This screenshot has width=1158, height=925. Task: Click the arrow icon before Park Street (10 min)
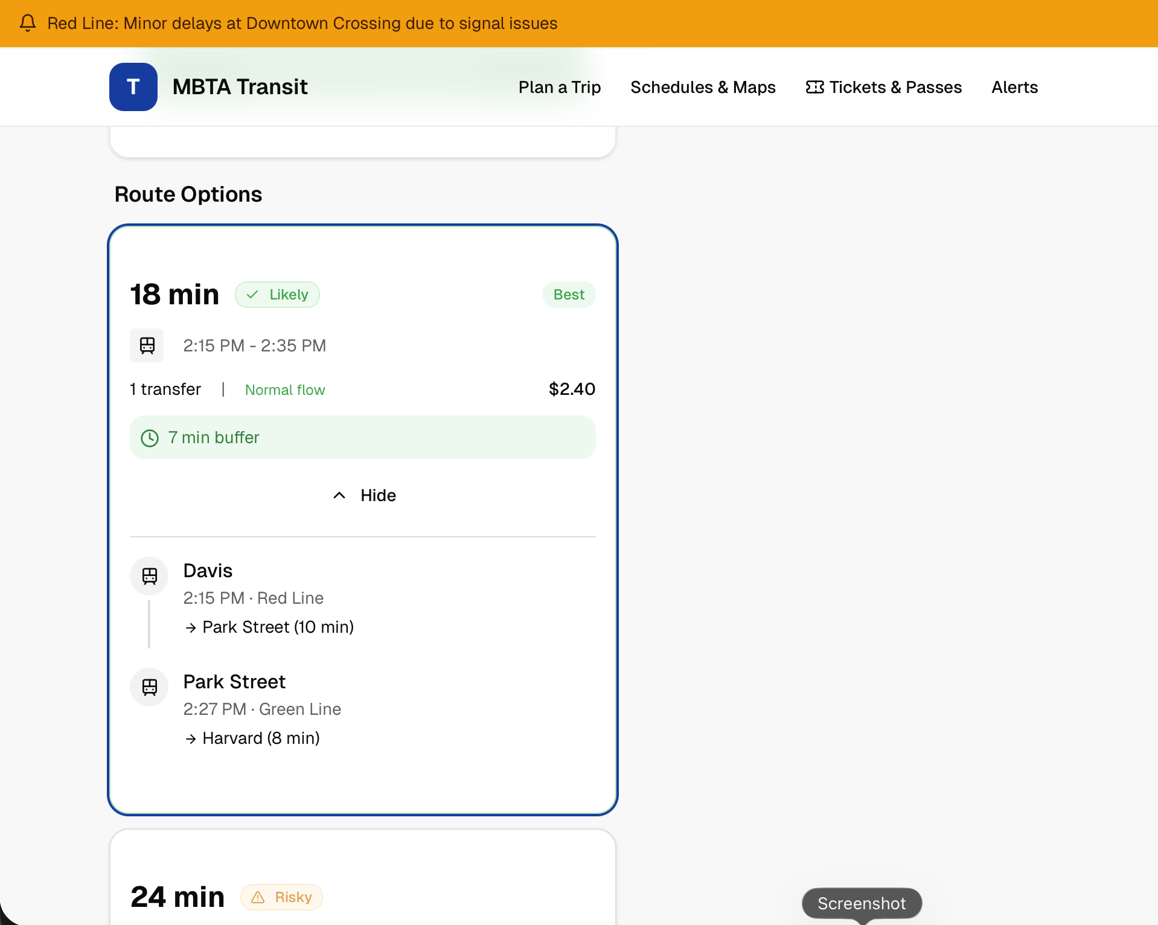coord(191,628)
